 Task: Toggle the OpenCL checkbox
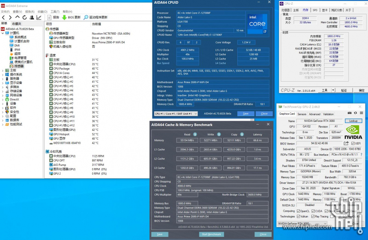(x=298, y=211)
